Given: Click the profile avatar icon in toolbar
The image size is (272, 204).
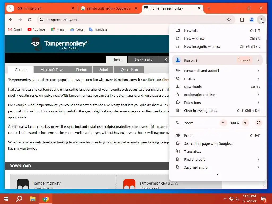Looking at the screenshot, I should tap(252, 20).
